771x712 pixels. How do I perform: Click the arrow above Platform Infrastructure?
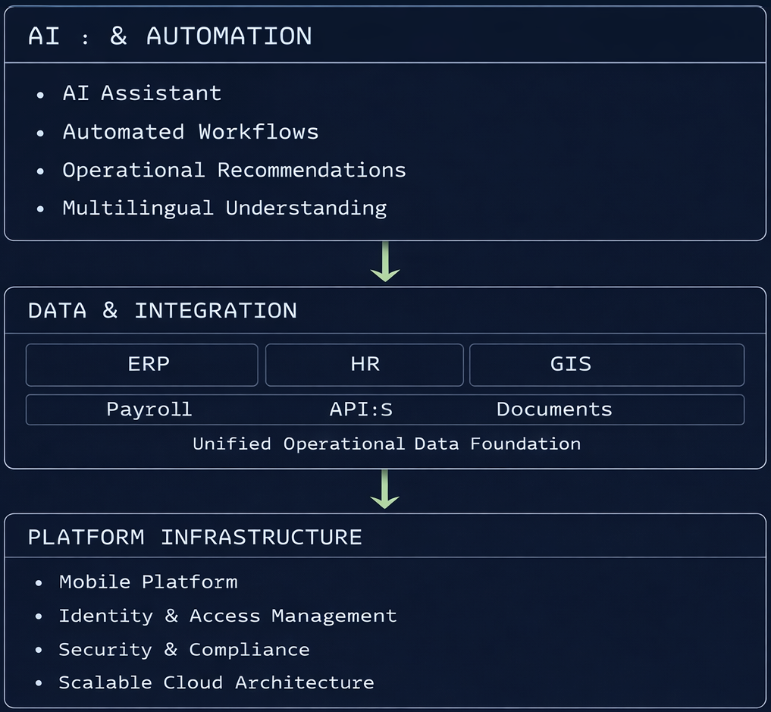[386, 490]
